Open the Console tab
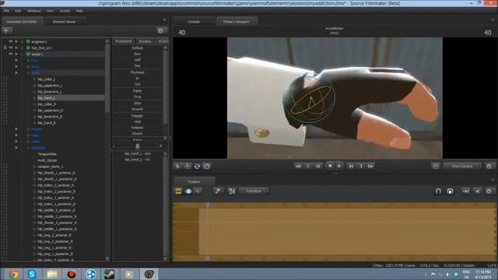This screenshot has width=498, height=280. tap(194, 22)
